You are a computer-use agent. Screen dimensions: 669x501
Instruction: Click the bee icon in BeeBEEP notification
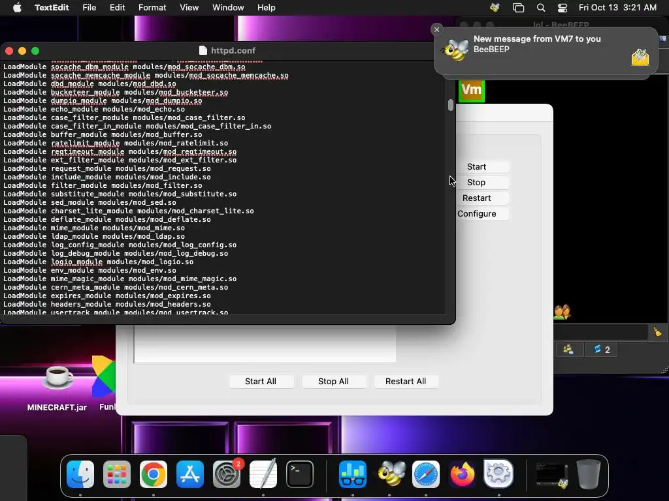pos(455,51)
